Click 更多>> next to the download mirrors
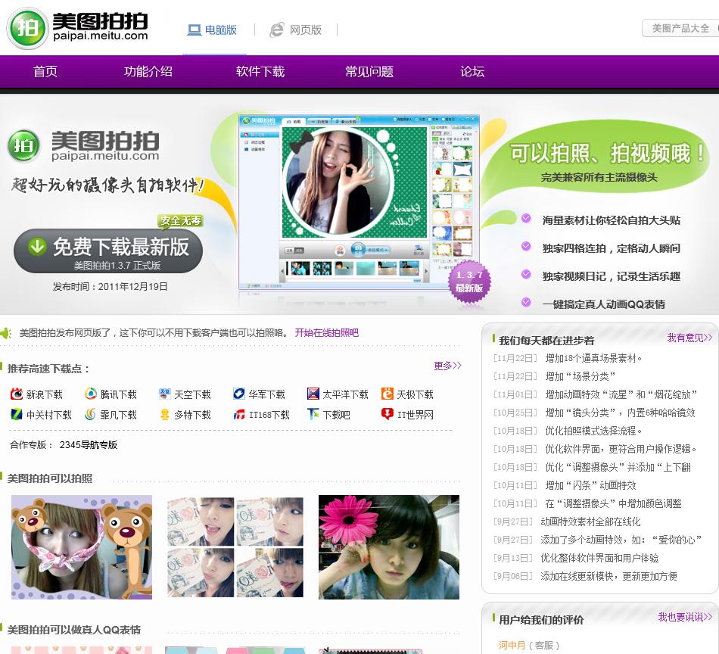The image size is (719, 654). pos(447,366)
